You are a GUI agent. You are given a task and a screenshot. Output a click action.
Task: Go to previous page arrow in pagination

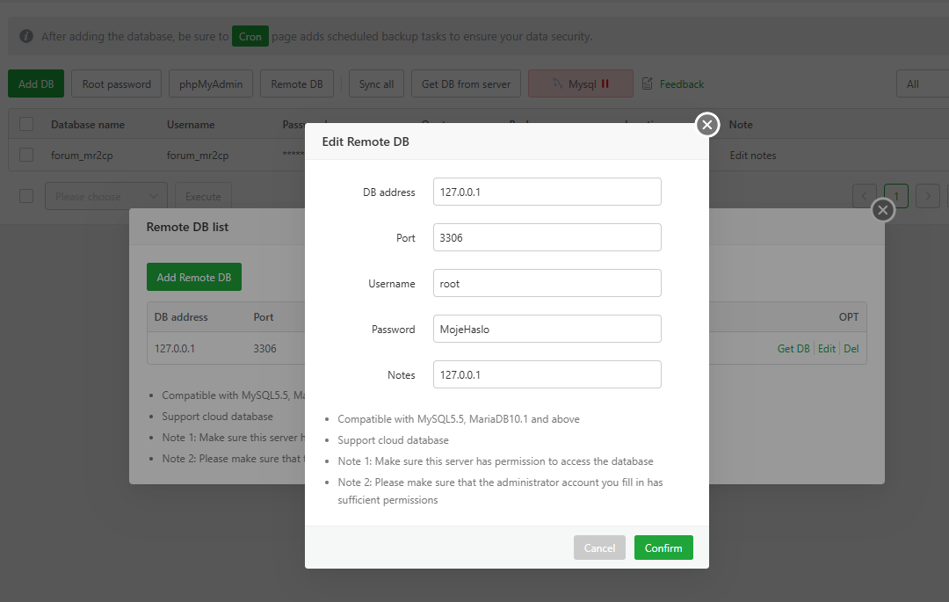click(x=865, y=196)
